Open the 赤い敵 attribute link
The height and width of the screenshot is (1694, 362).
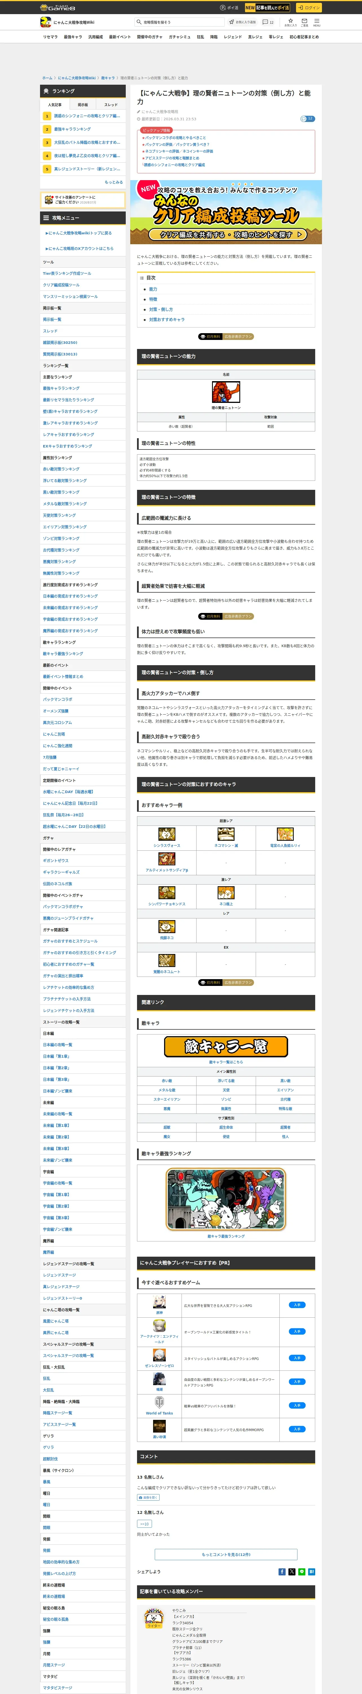click(167, 1080)
